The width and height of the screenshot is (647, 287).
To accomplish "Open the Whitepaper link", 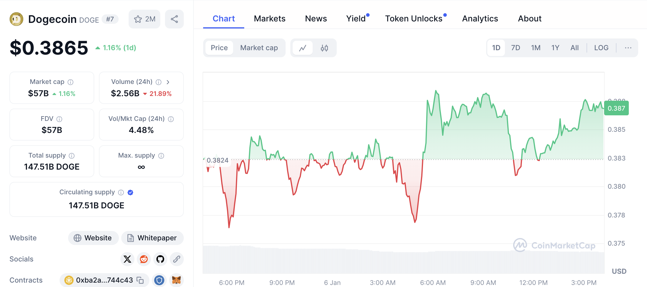I will [x=152, y=238].
